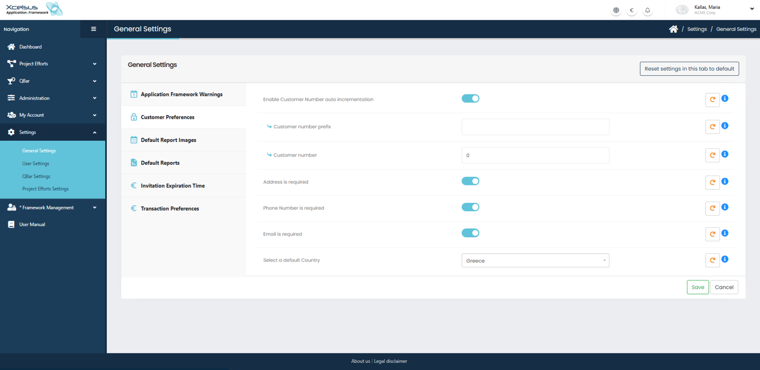The width and height of the screenshot is (760, 370).
Task: Open the notifications bell icon
Action: 648,10
